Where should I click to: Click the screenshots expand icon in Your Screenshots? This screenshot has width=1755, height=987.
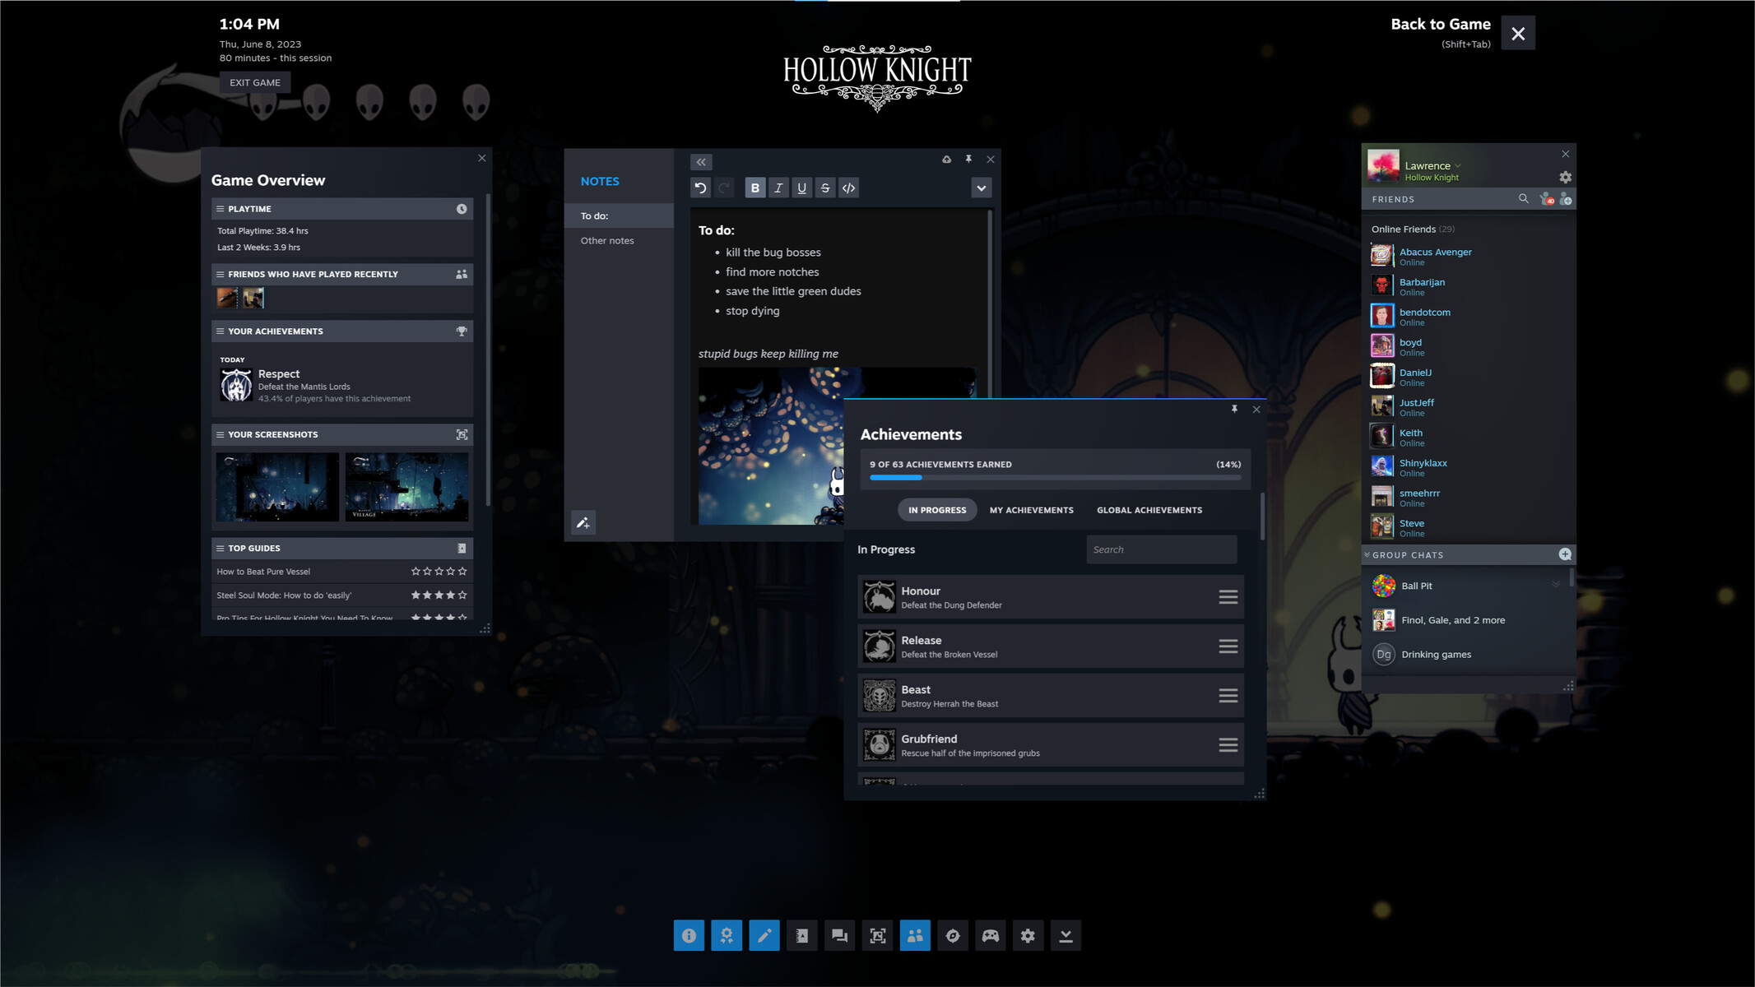pyautogui.click(x=462, y=433)
